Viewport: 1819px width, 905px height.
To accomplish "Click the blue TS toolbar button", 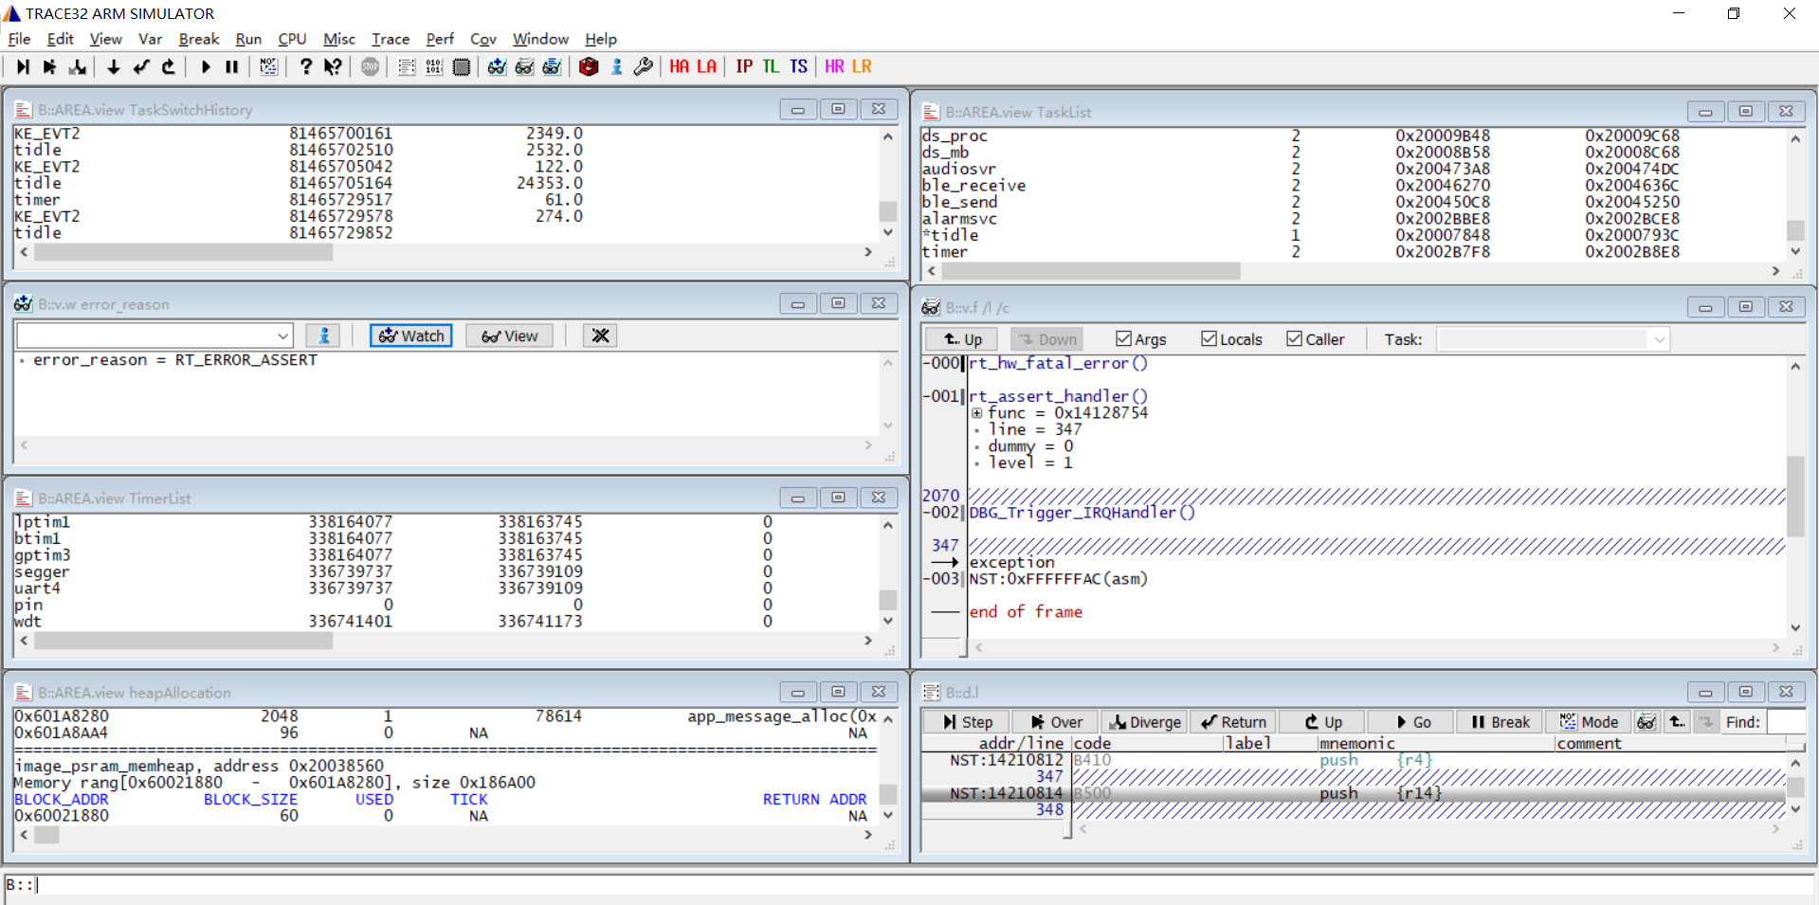I will (799, 66).
